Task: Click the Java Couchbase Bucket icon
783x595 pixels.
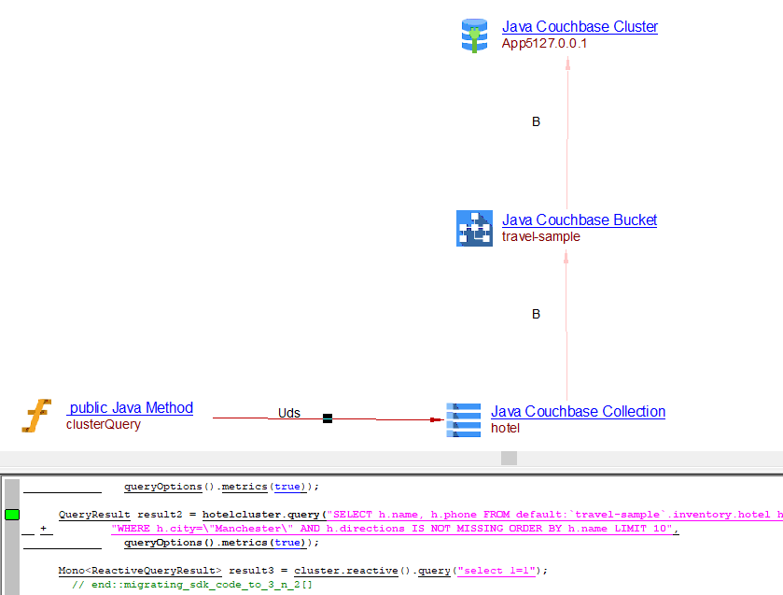Action: pyautogui.click(x=474, y=228)
